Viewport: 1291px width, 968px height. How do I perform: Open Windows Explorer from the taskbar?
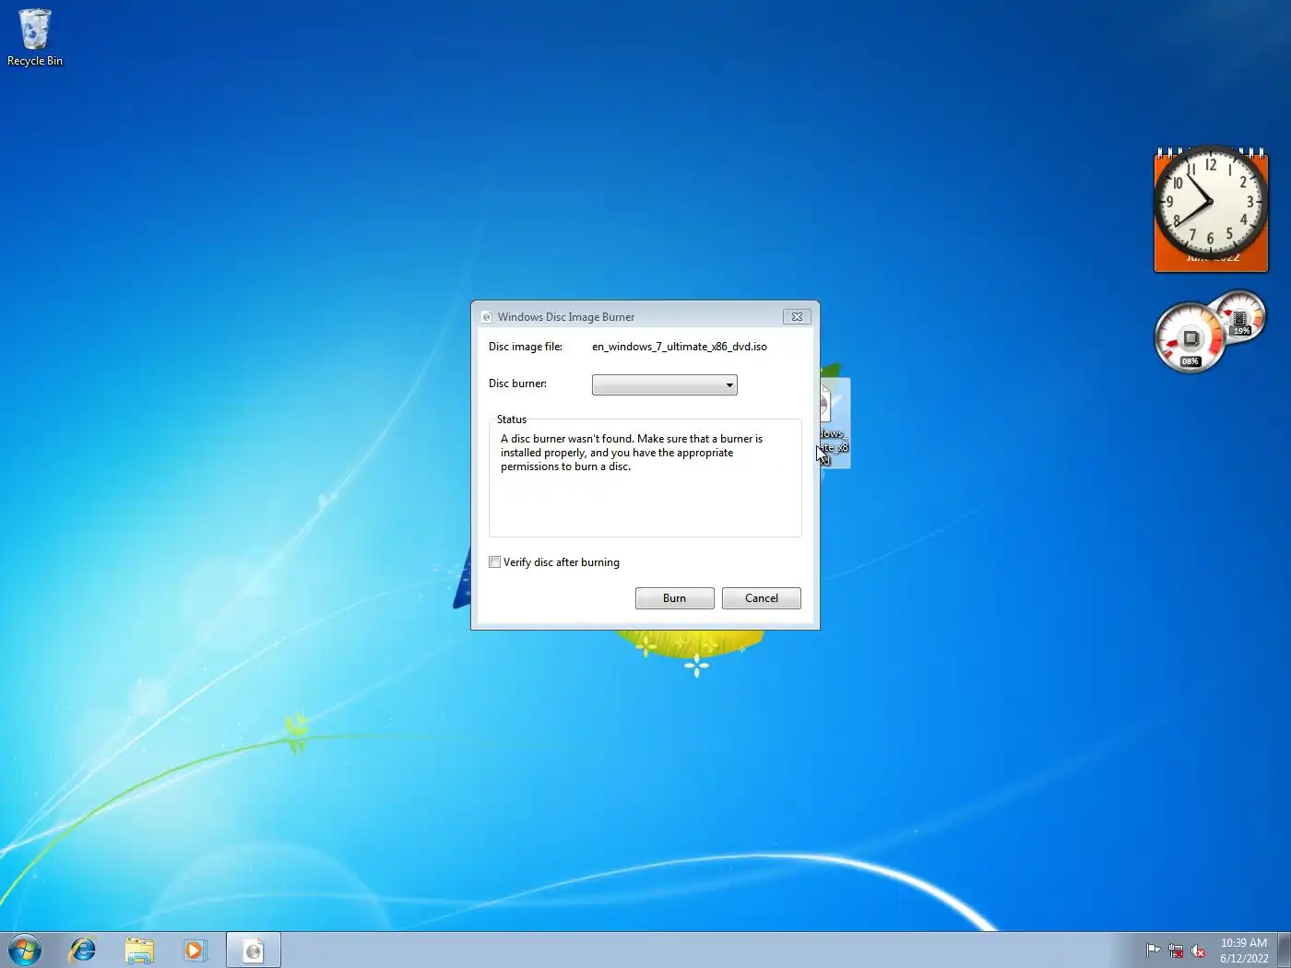click(139, 950)
